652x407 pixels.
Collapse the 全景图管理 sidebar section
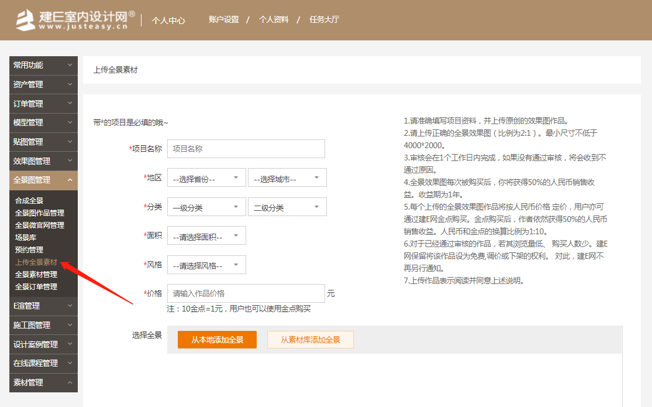43,180
